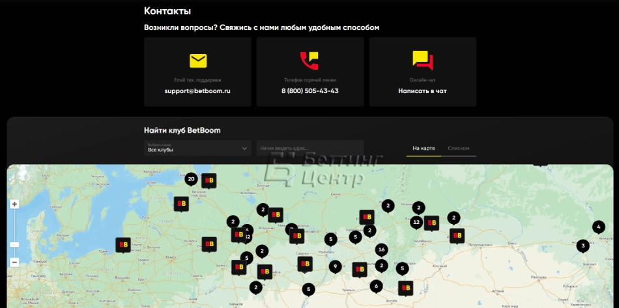The width and height of the screenshot is (619, 308).
Task: Select BB marker right of Витебск label
Action: 209,244
